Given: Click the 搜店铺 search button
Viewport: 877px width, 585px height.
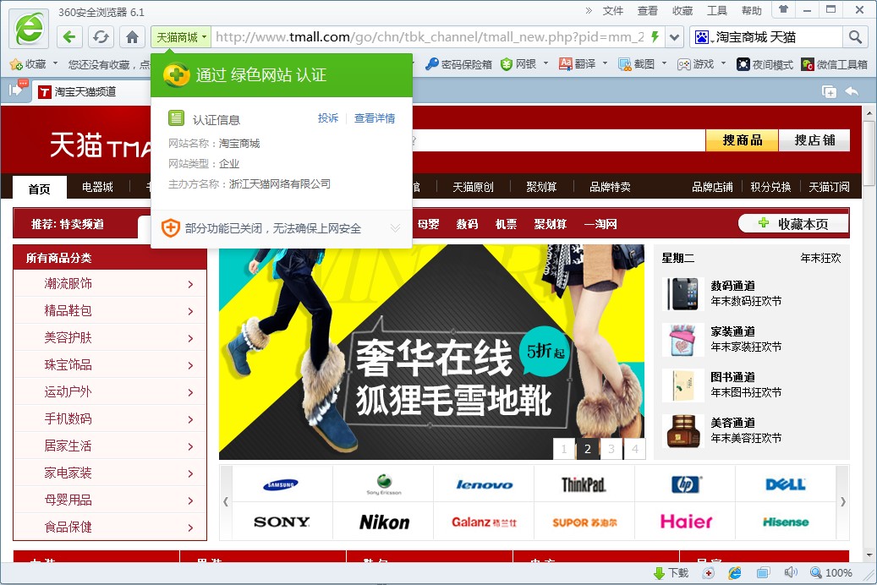Looking at the screenshot, I should pyautogui.click(x=814, y=140).
